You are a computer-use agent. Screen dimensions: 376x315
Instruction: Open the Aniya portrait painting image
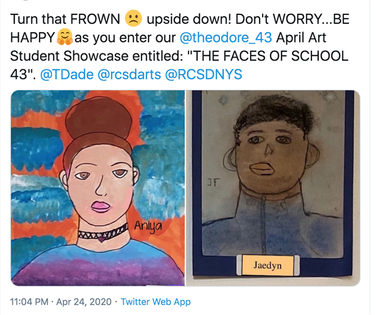pos(98,188)
